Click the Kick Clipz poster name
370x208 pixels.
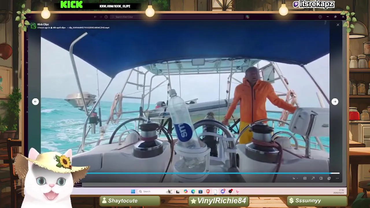point(43,24)
